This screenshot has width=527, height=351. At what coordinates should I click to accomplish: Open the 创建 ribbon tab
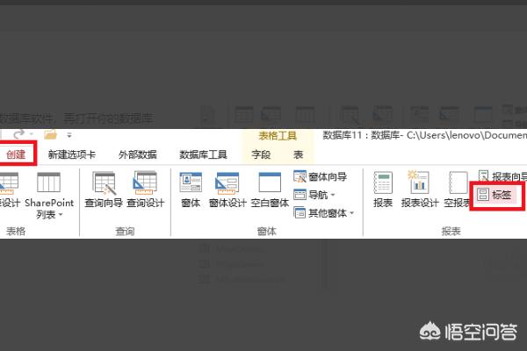(17, 154)
